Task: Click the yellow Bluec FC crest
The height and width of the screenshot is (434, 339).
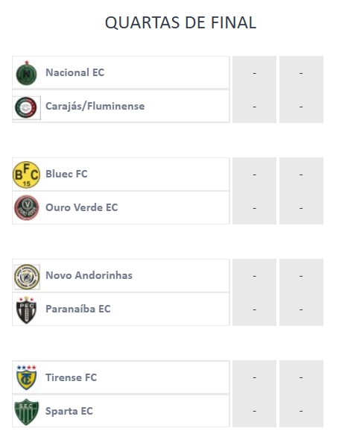Action: (26, 174)
